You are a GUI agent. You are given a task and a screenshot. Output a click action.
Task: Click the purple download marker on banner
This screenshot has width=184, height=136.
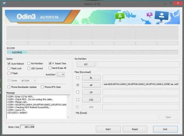coord(149,15)
